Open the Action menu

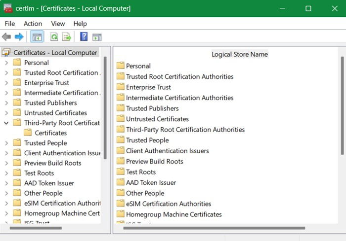tap(33, 24)
